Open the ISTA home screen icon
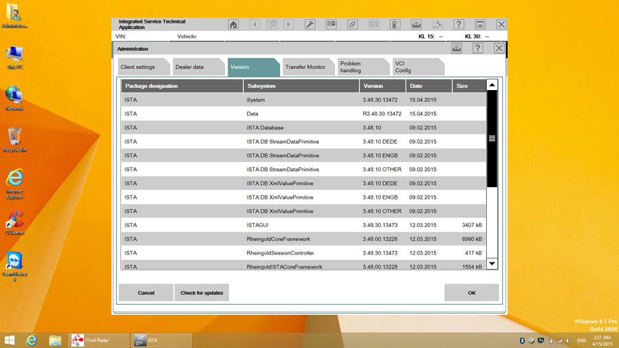 pyautogui.click(x=233, y=25)
